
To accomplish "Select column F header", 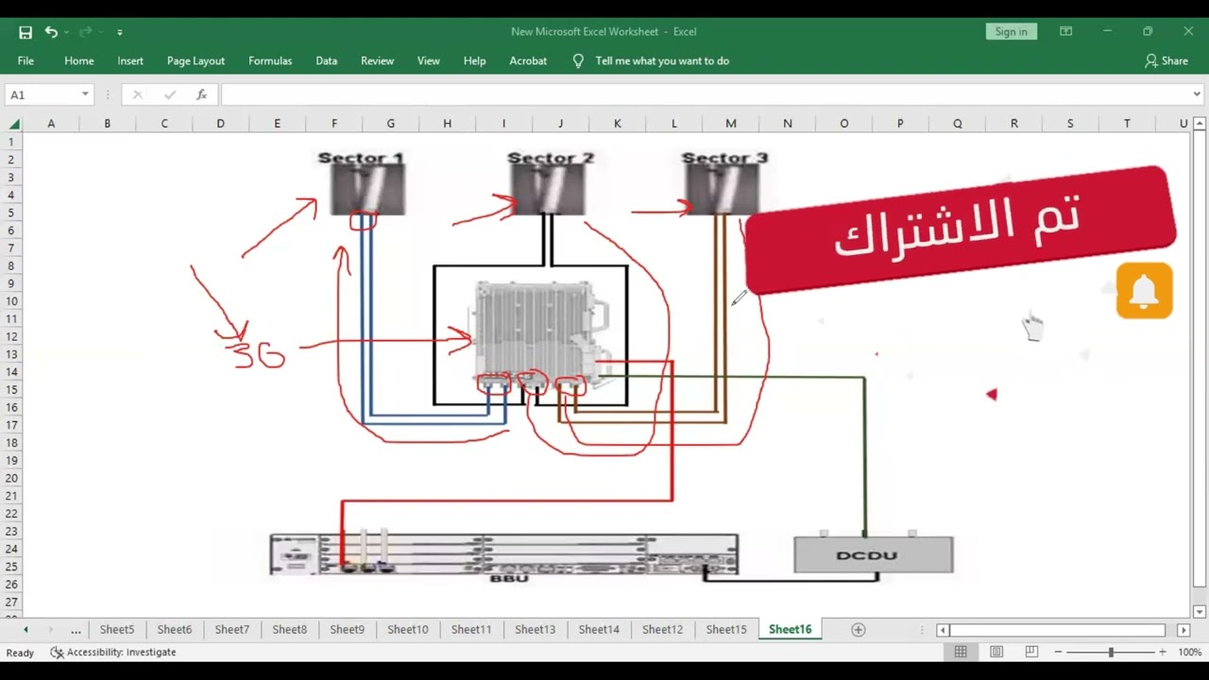I will tap(334, 124).
